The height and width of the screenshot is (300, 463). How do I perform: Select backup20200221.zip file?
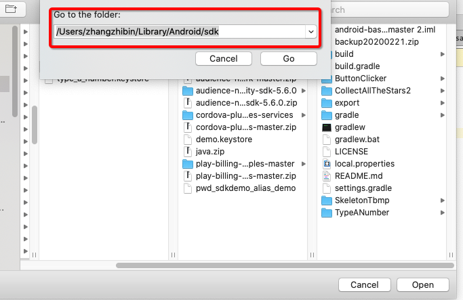coord(377,42)
